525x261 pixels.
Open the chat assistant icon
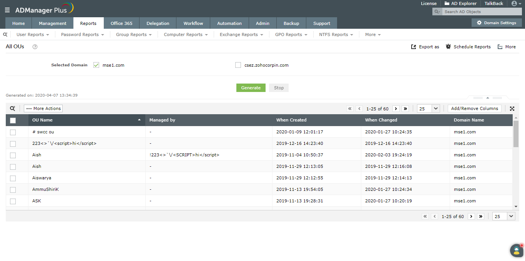pos(517,250)
